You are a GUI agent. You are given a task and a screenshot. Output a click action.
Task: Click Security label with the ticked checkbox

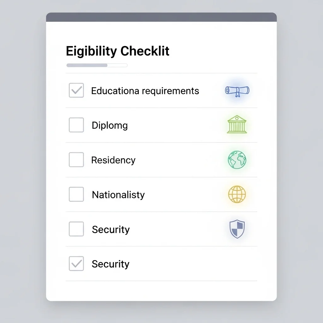pos(111,264)
